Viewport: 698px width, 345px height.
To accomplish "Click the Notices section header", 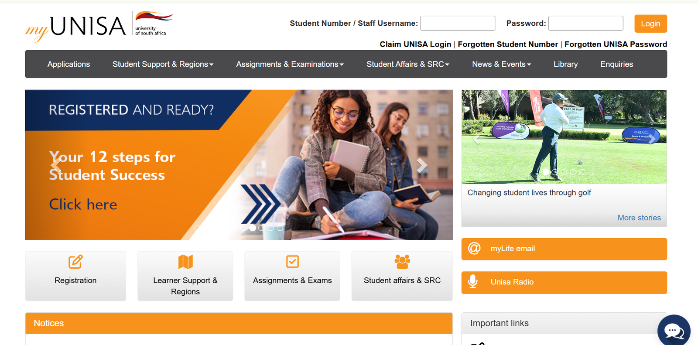I will pos(239,323).
